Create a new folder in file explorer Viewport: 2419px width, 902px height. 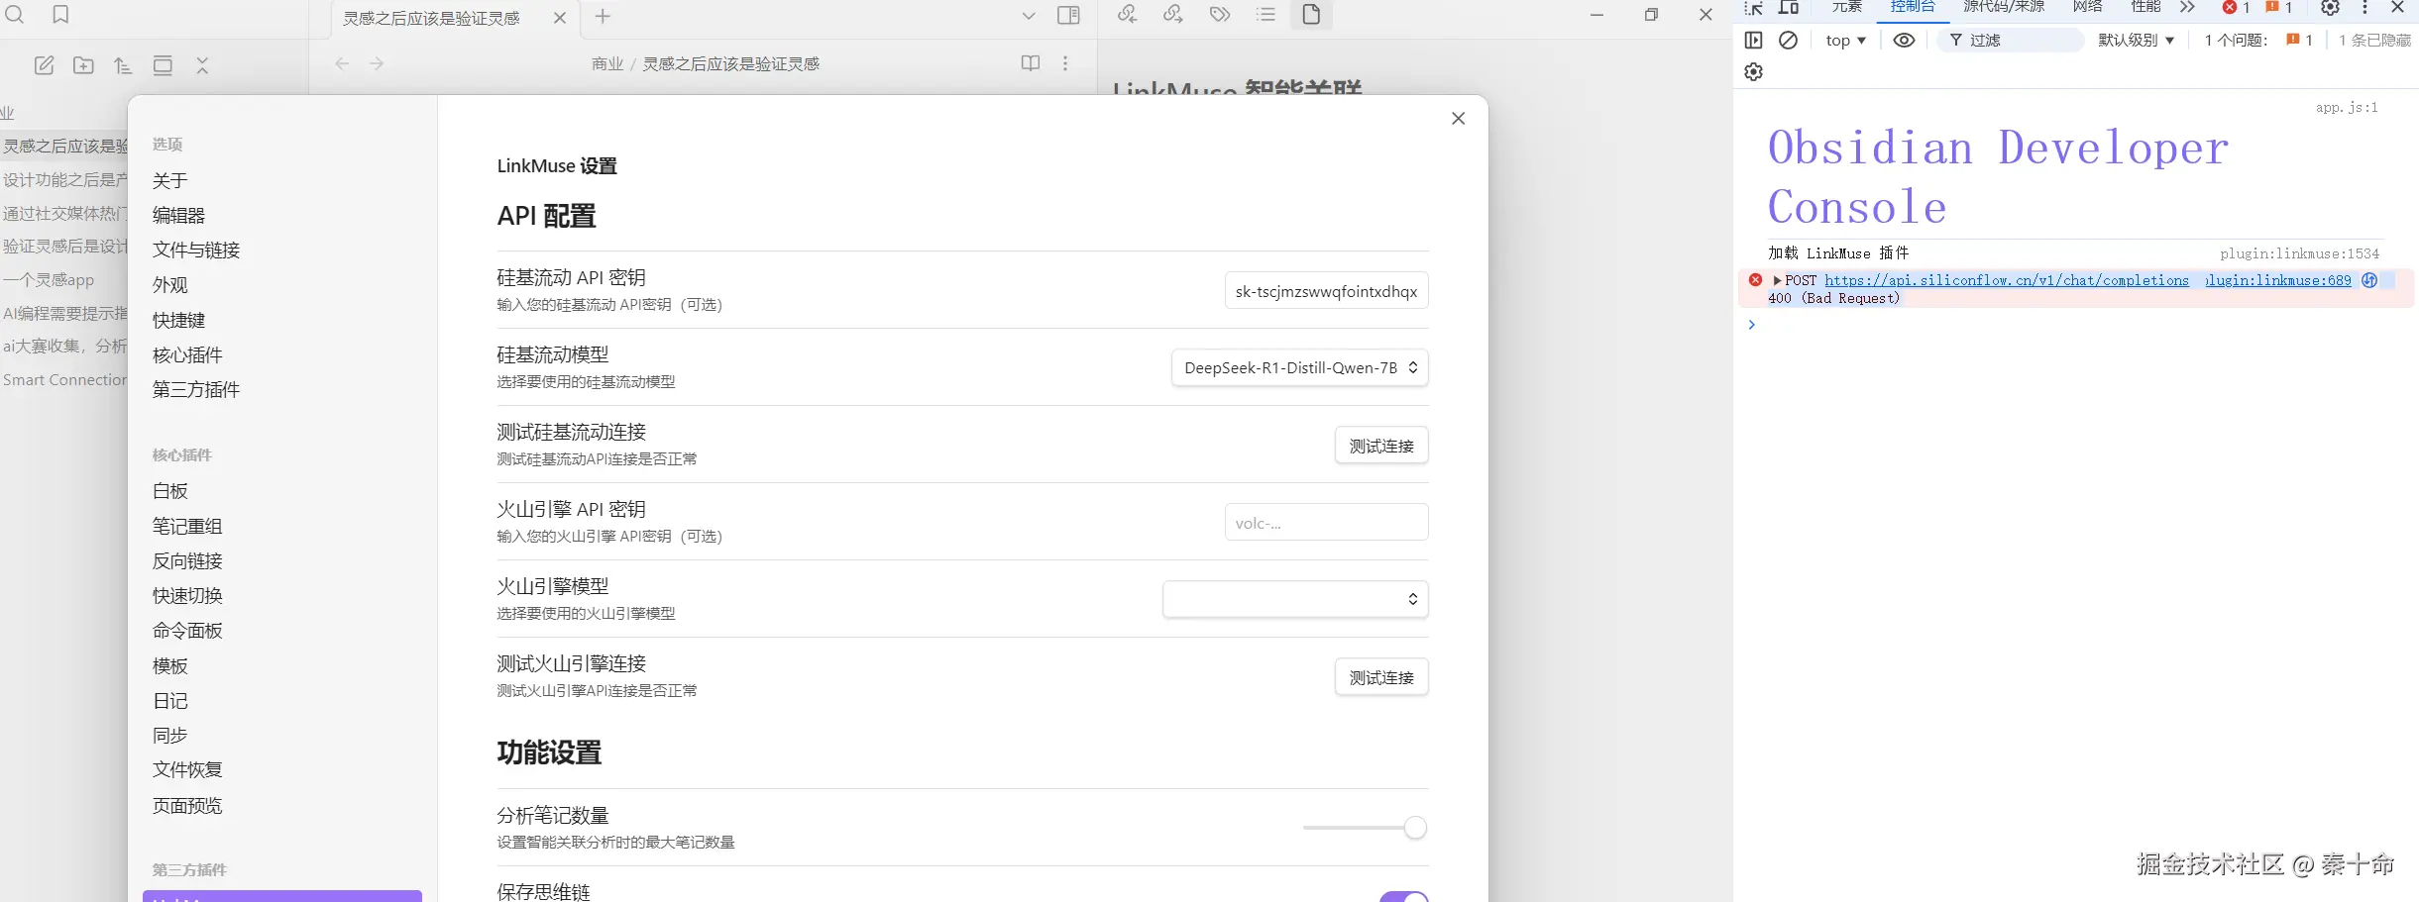coord(84,65)
